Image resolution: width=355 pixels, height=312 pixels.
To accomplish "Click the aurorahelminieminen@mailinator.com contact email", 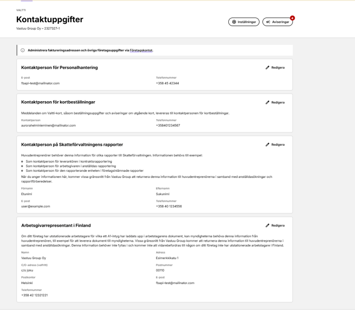I will tap(48, 126).
